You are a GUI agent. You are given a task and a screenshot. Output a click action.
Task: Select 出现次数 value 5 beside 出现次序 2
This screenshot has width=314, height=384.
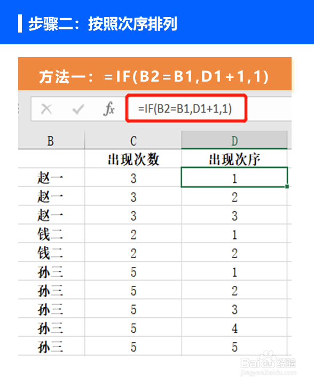pos(134,290)
